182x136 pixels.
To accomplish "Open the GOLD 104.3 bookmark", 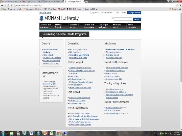I will tap(74, 9).
